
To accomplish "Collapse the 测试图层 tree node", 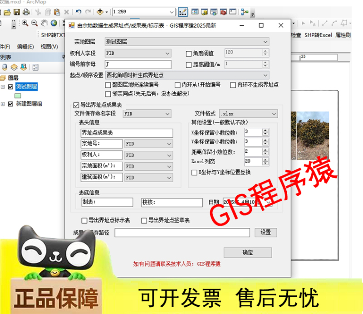I will 3,87.
